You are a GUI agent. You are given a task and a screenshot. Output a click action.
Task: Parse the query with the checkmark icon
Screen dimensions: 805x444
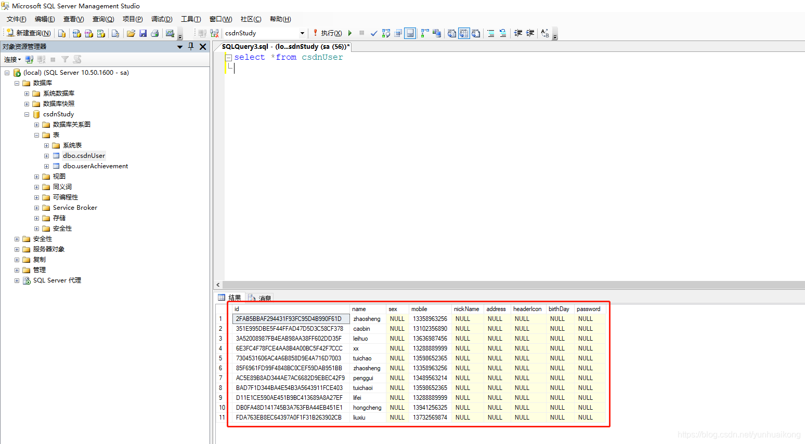point(373,33)
